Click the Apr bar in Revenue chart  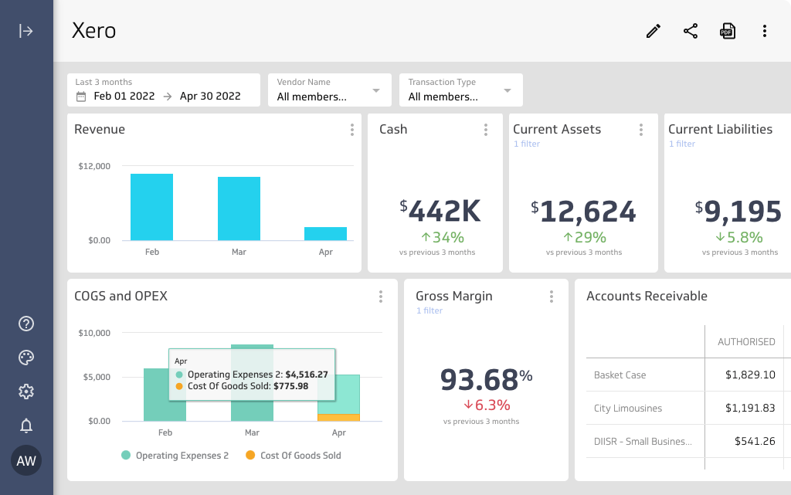click(x=325, y=234)
